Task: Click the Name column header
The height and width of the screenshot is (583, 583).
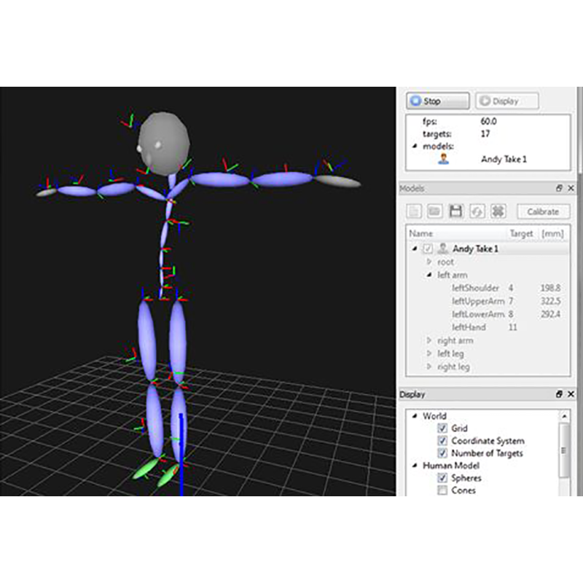Action: (x=421, y=233)
